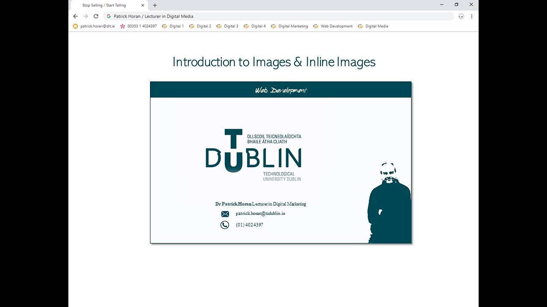Reload the page with the refresh icon
The height and width of the screenshot is (307, 547).
click(96, 16)
